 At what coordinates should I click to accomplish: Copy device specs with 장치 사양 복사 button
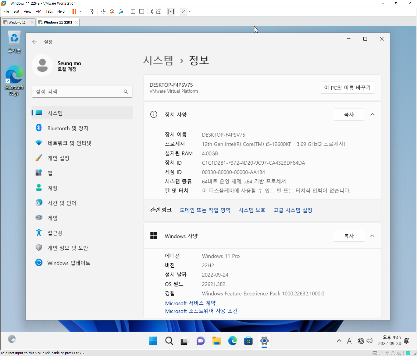pyautogui.click(x=349, y=114)
